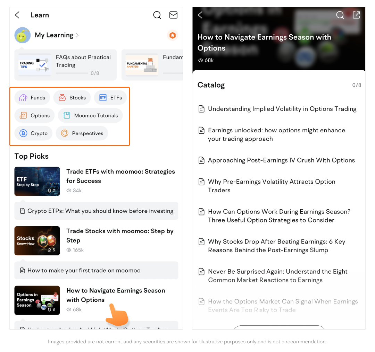Image resolution: width=375 pixels, height=352 pixels.
Task: Choose the Options category chip
Action: click(x=34, y=115)
